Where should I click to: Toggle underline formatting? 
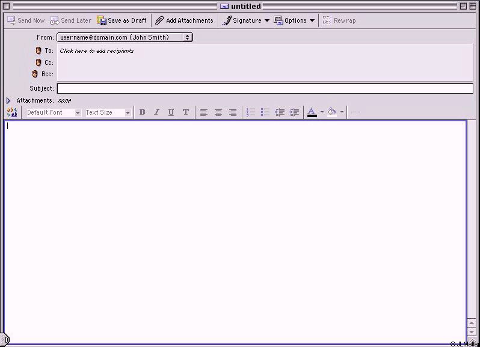171,112
